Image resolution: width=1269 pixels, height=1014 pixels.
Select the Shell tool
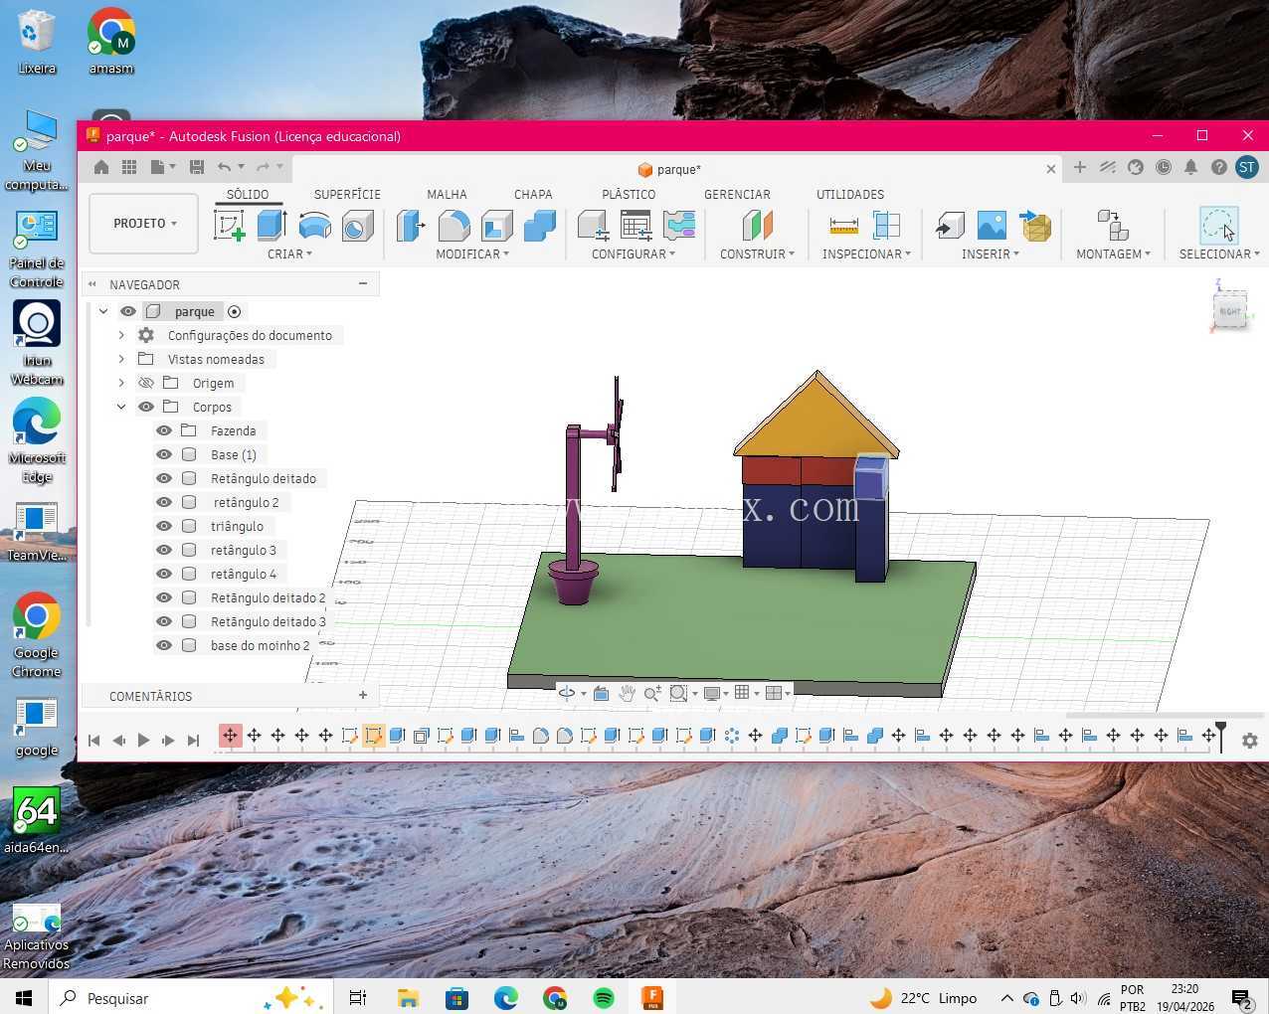[x=496, y=226]
